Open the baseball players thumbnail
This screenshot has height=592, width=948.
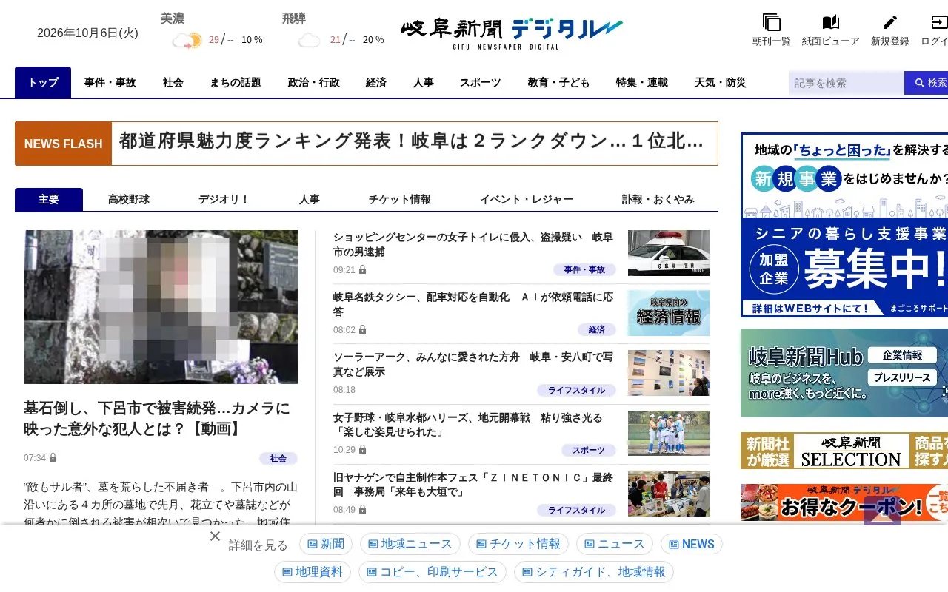(x=669, y=433)
